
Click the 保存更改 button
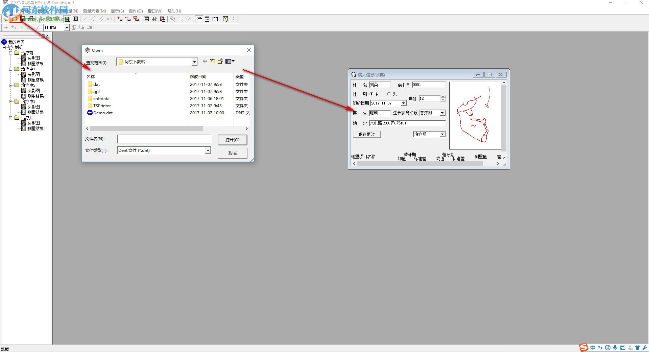(x=367, y=134)
